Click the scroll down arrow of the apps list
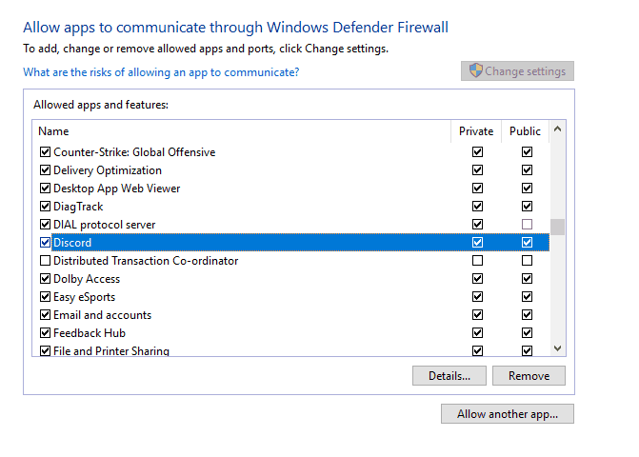 557,348
